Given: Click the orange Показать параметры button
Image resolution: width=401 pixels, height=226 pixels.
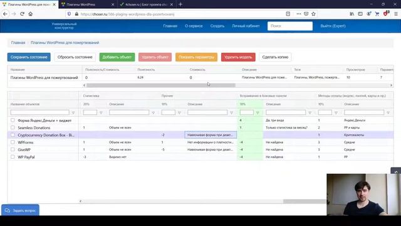Looking at the screenshot, I should pos(196,57).
